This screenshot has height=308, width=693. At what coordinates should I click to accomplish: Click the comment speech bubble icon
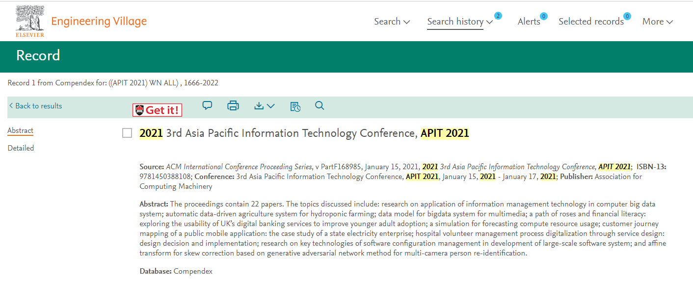click(207, 105)
